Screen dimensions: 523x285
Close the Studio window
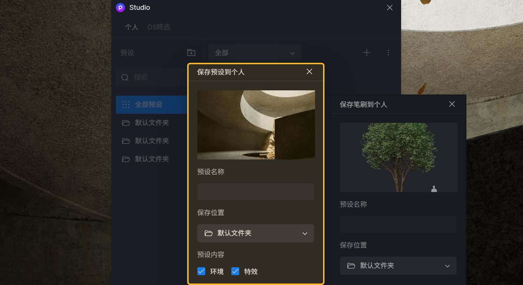(390, 8)
